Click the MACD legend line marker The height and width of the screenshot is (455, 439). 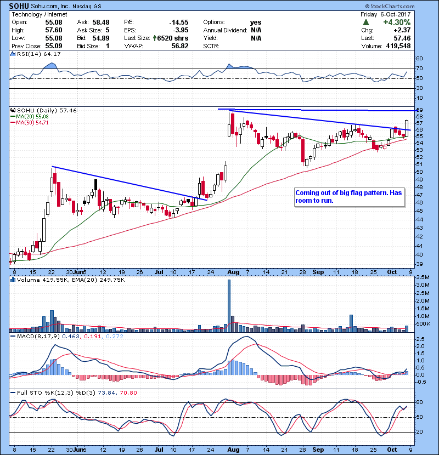pyautogui.click(x=13, y=337)
